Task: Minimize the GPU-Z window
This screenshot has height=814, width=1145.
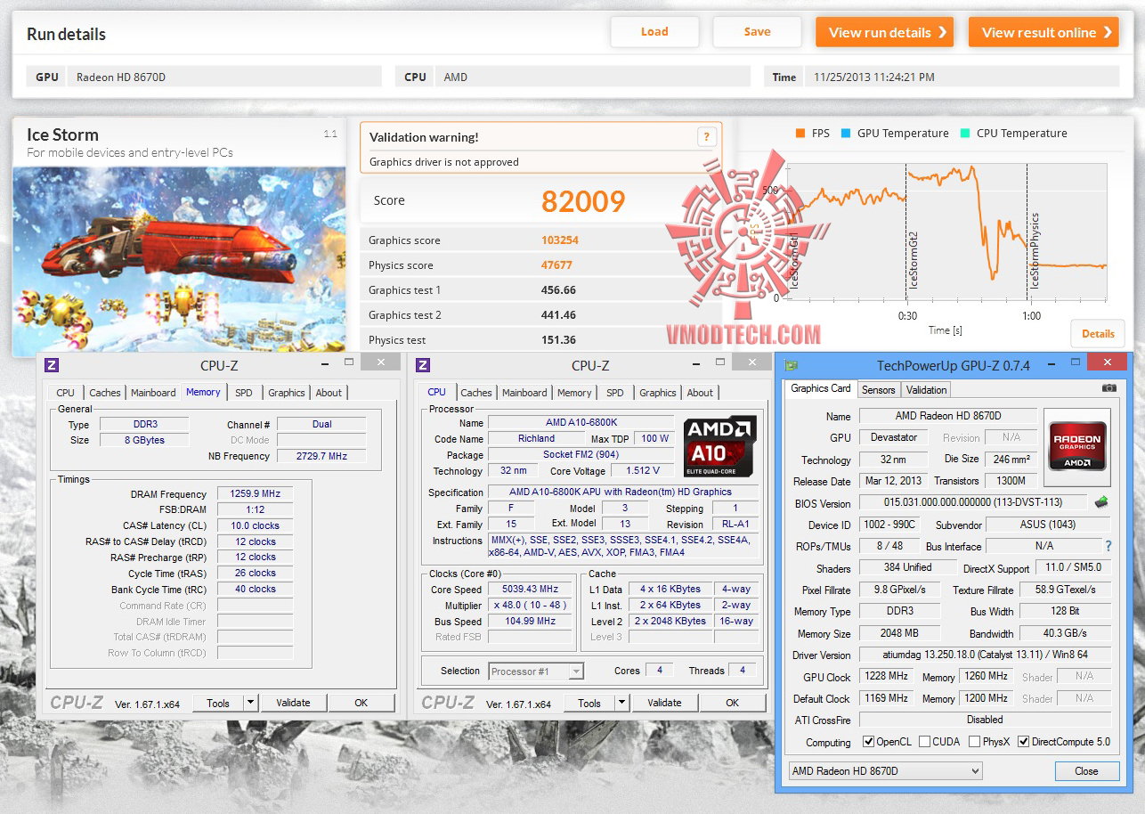Action: click(x=1052, y=363)
